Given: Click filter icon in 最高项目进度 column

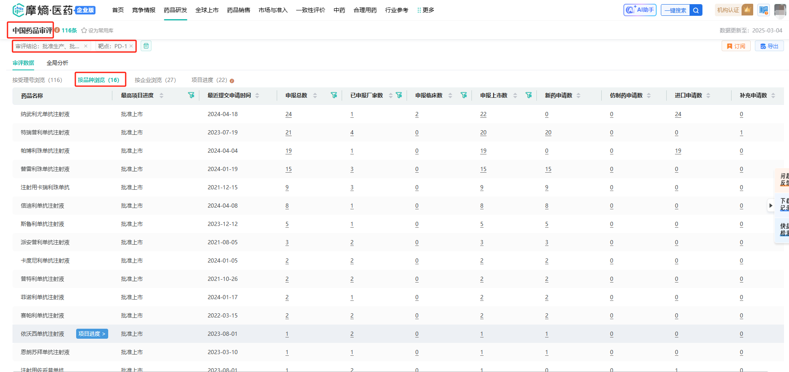Looking at the screenshot, I should 191,95.
